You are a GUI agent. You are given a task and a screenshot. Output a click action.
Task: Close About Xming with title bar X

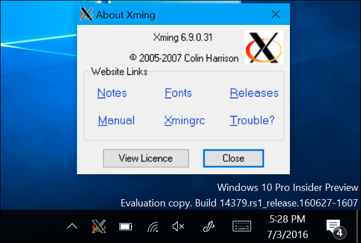(x=275, y=14)
